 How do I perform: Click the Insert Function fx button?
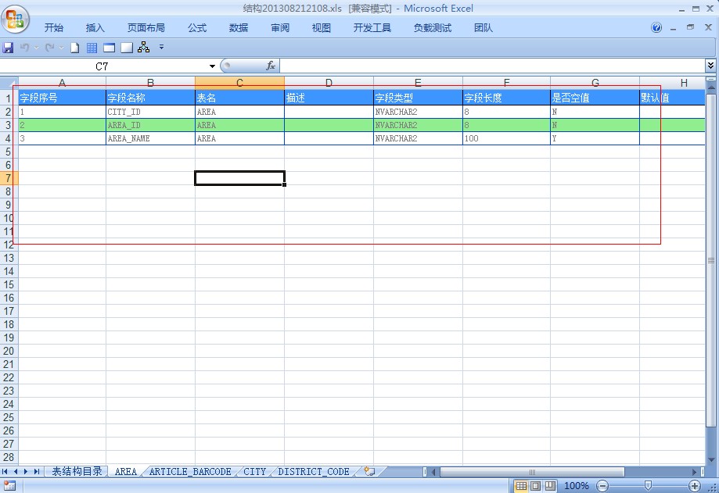click(271, 66)
